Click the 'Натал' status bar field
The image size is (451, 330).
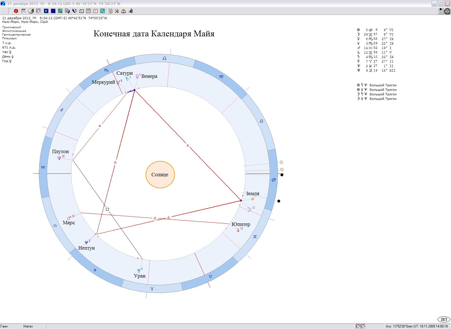click(34, 326)
